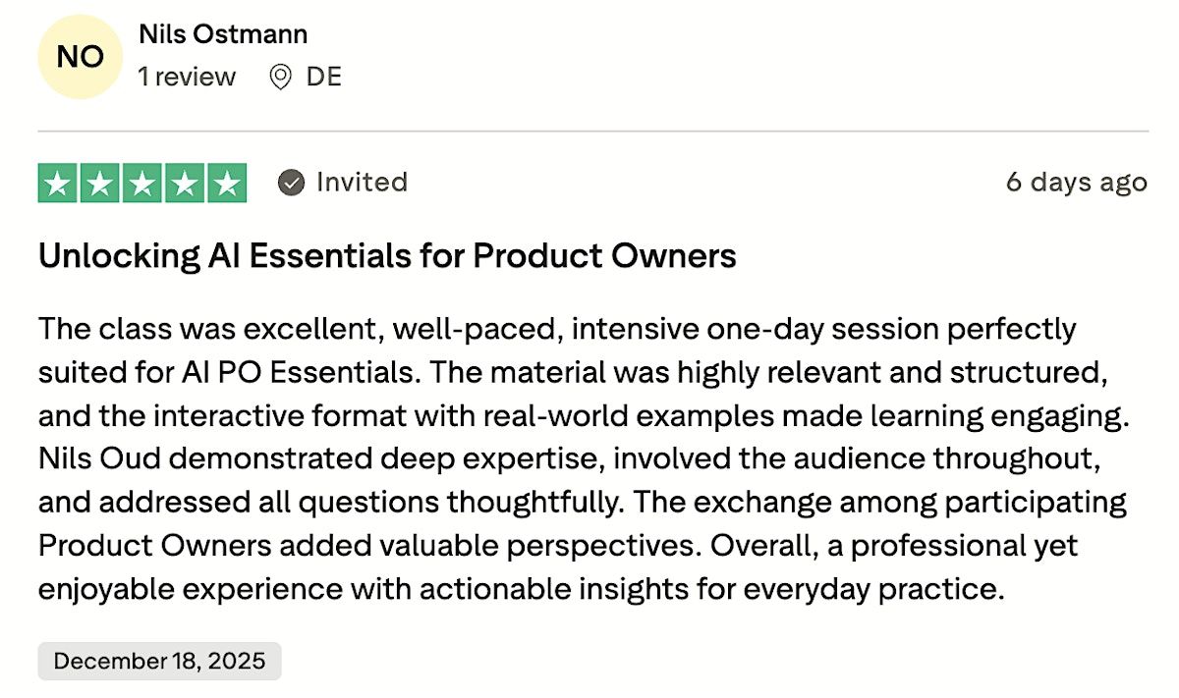
Task: Click the DE country code
Action: (x=323, y=77)
